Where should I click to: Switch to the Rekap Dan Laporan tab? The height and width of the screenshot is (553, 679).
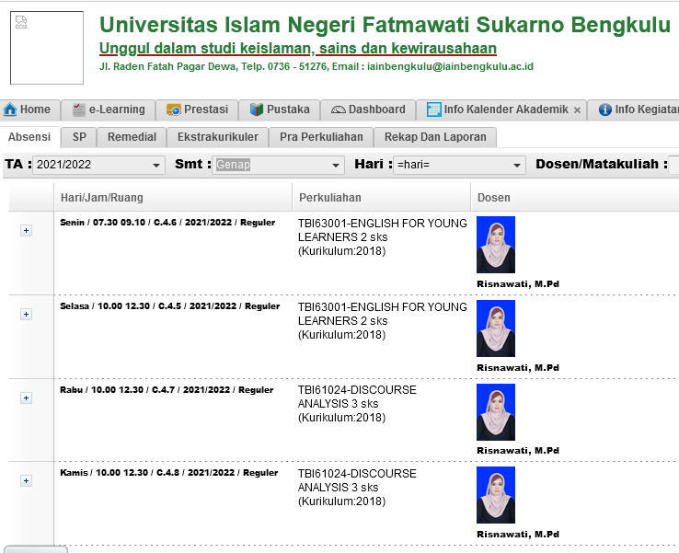tap(435, 137)
